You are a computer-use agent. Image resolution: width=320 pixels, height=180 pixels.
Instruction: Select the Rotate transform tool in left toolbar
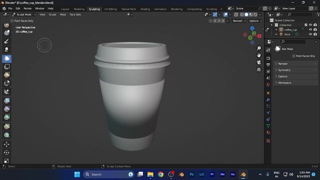[x=6, y=152]
